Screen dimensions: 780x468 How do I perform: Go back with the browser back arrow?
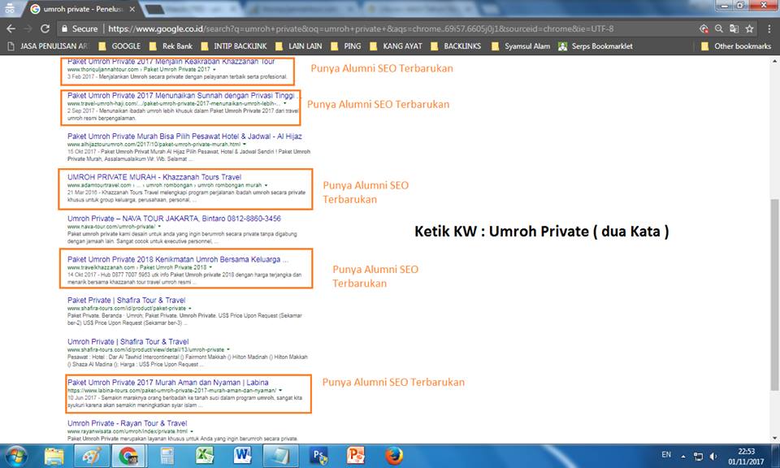click(11, 29)
